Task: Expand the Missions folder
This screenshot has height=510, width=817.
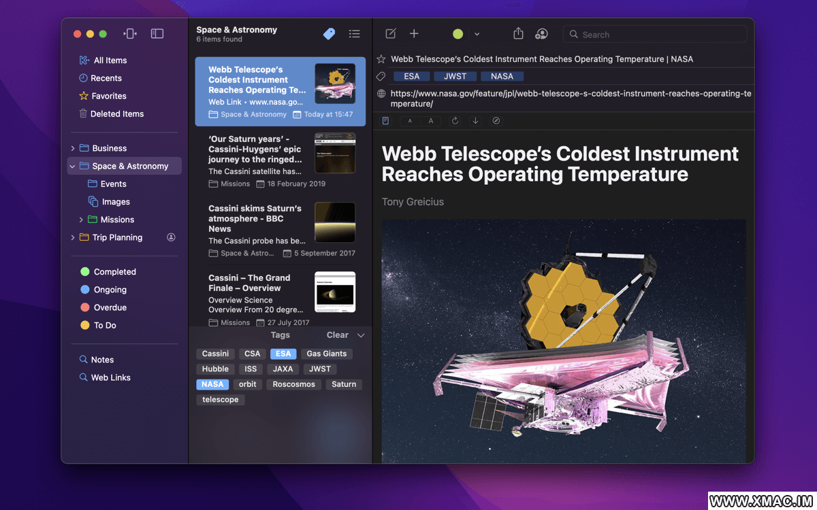Action: (x=81, y=220)
